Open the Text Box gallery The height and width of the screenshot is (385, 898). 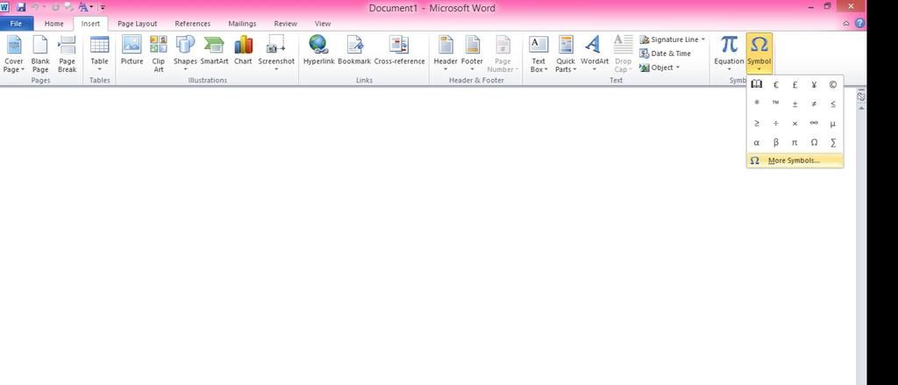pyautogui.click(x=538, y=54)
